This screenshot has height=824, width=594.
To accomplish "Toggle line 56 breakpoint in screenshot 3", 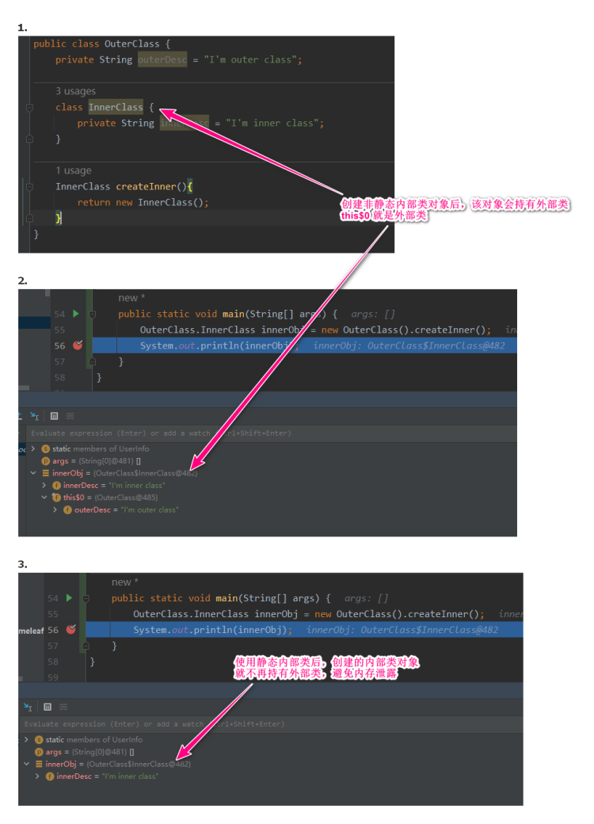I will point(71,629).
